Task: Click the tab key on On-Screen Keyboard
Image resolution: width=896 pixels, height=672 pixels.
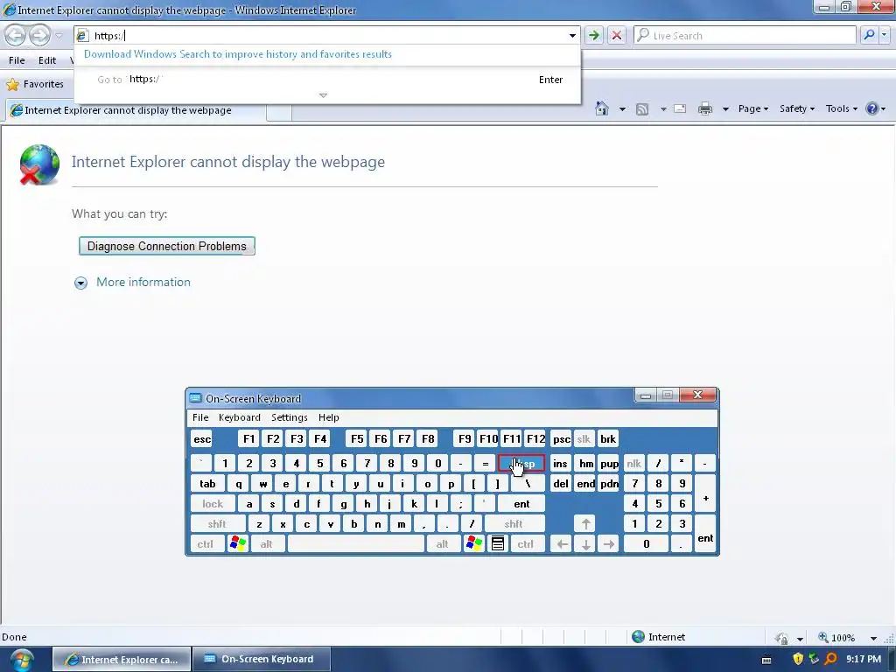Action: point(207,484)
